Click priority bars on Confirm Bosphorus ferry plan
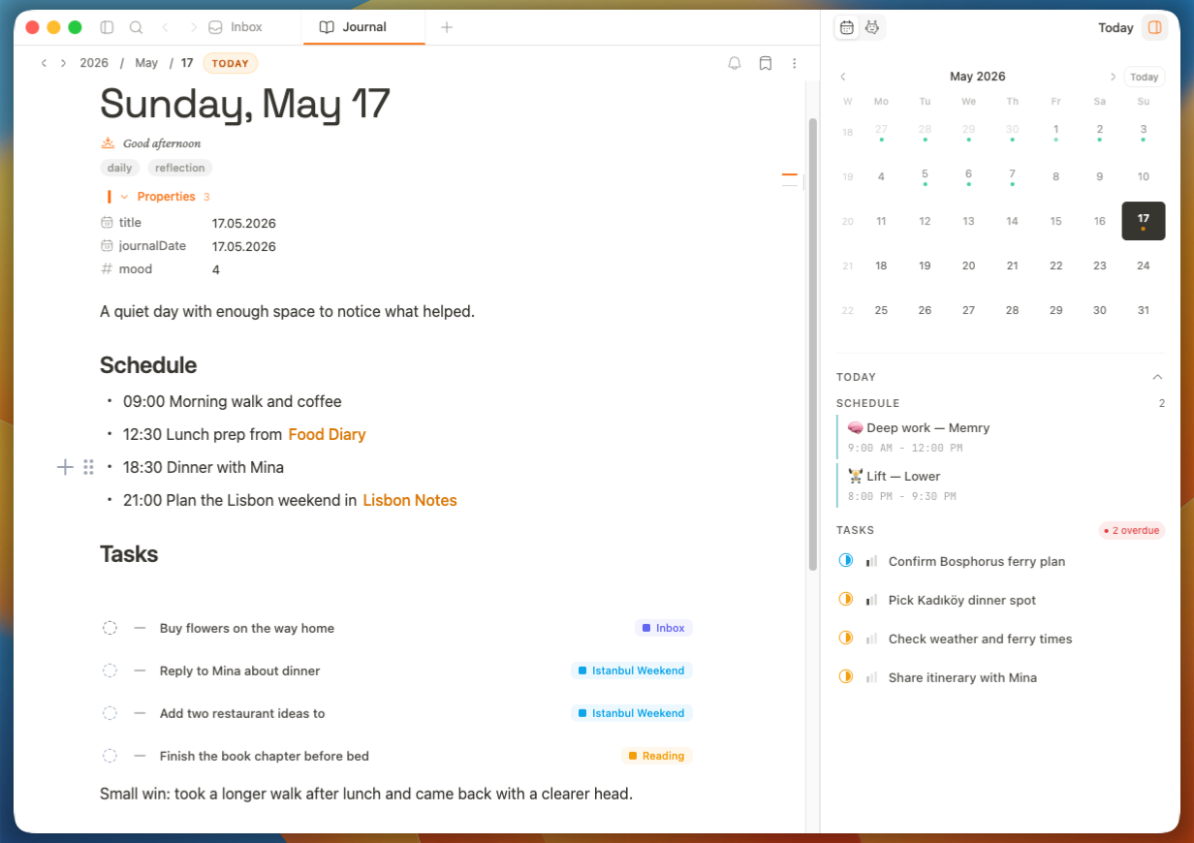This screenshot has height=843, width=1194. click(x=871, y=561)
